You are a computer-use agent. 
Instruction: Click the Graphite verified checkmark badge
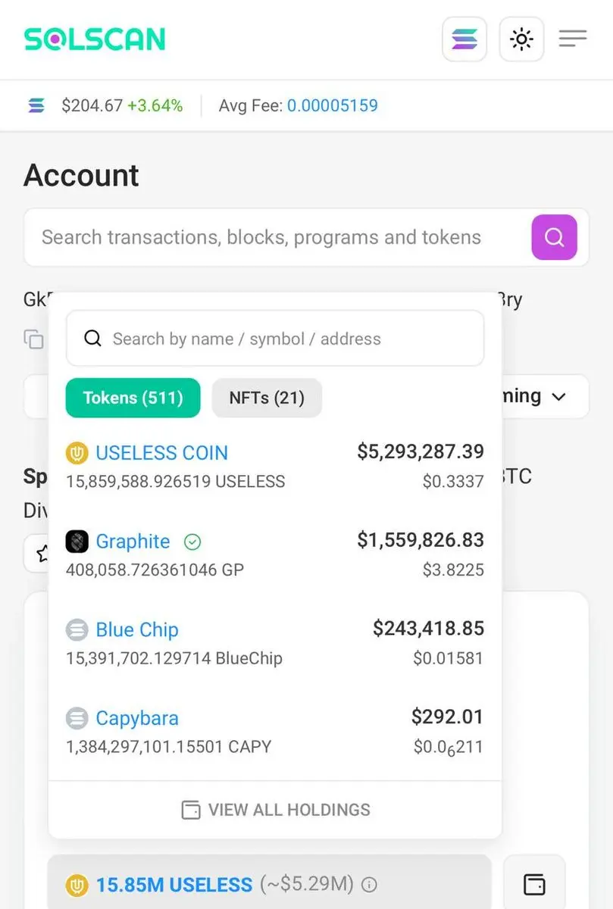[x=192, y=542]
